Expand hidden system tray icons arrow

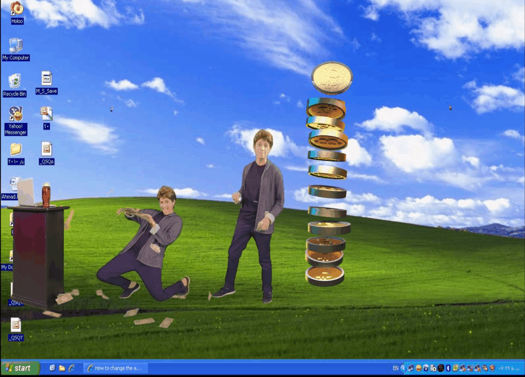(x=403, y=368)
